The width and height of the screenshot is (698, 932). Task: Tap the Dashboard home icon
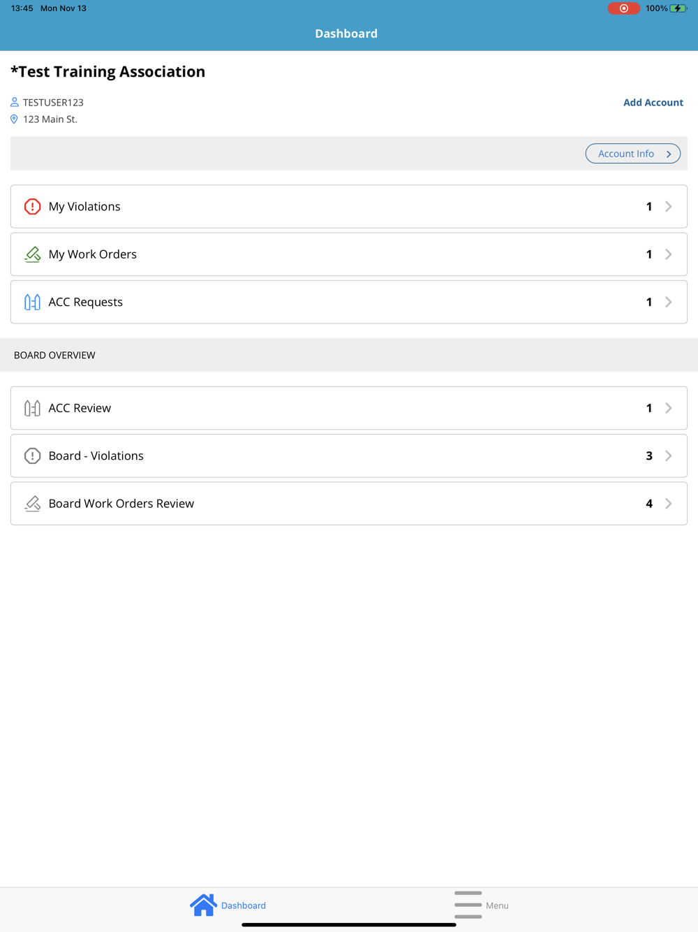pyautogui.click(x=203, y=905)
